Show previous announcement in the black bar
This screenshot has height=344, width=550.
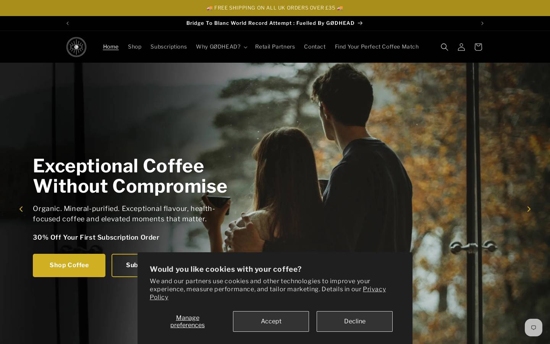coord(68,23)
